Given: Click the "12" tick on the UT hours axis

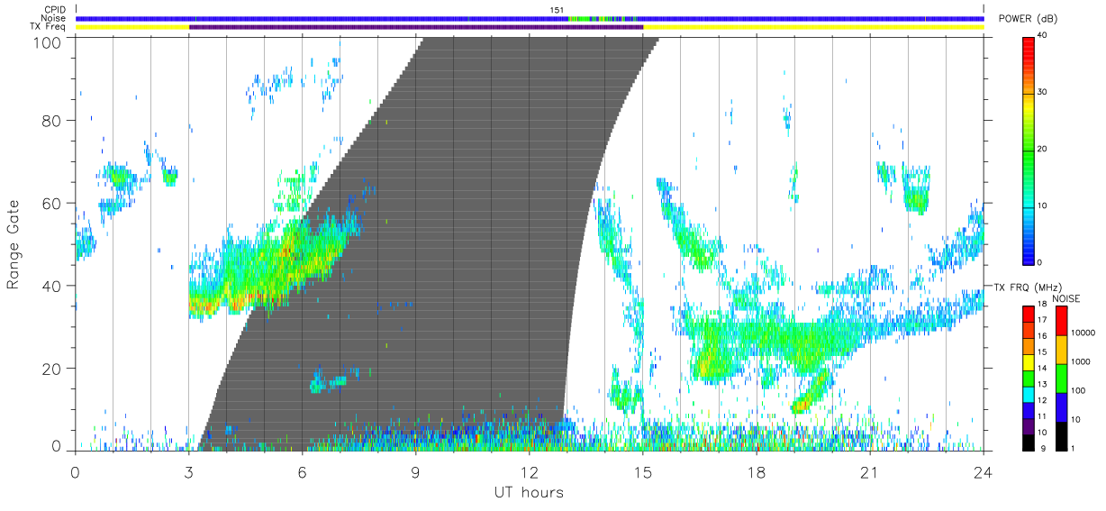Looking at the screenshot, I should [530, 472].
